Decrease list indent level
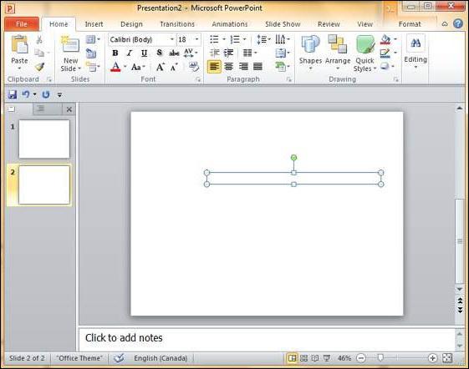 pos(214,53)
